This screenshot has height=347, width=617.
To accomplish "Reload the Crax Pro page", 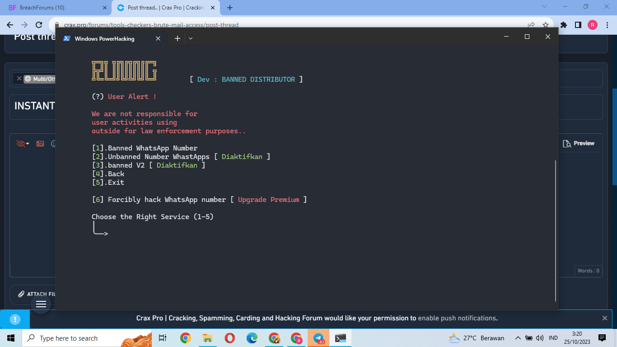I will pyautogui.click(x=39, y=25).
